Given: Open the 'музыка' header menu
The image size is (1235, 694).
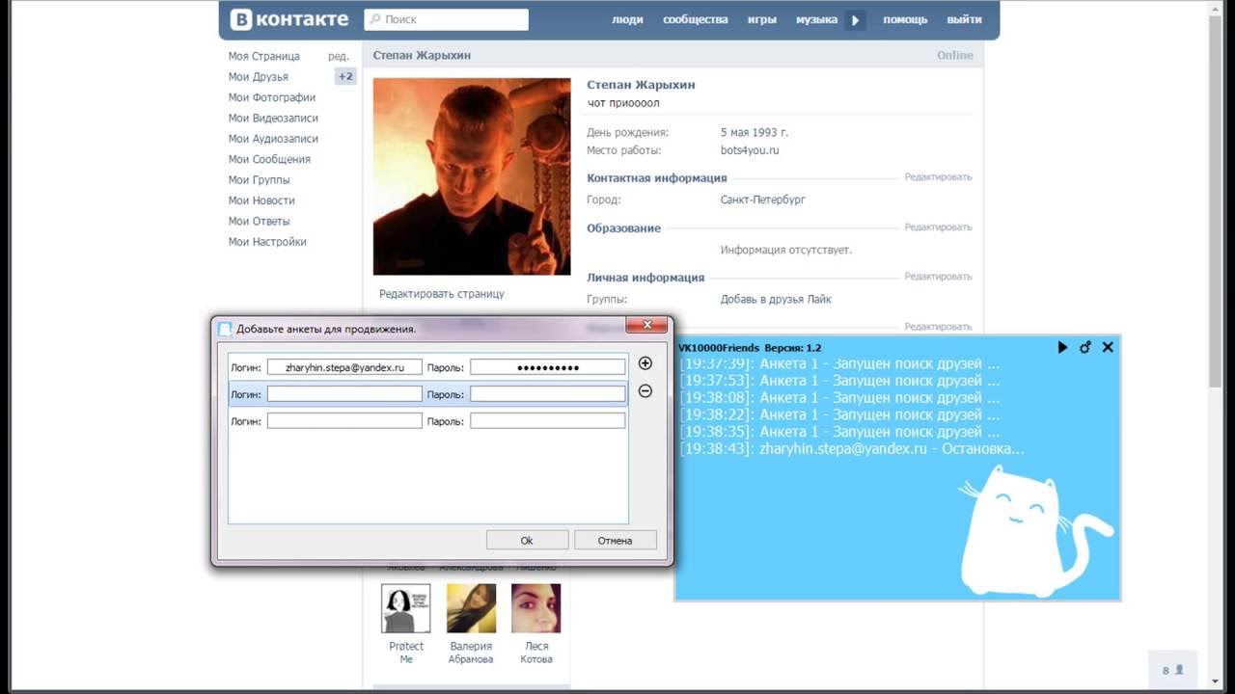Looking at the screenshot, I should (816, 19).
